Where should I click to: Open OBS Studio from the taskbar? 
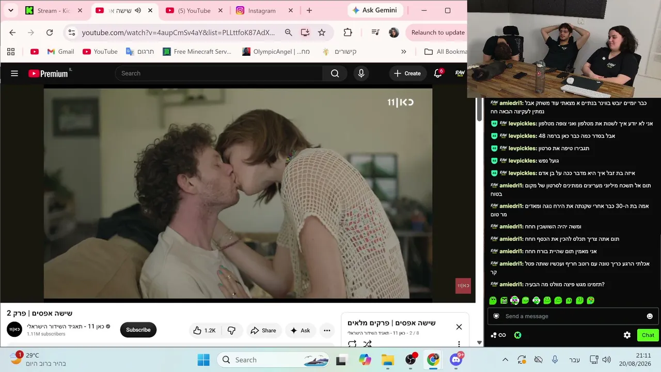[411, 360]
